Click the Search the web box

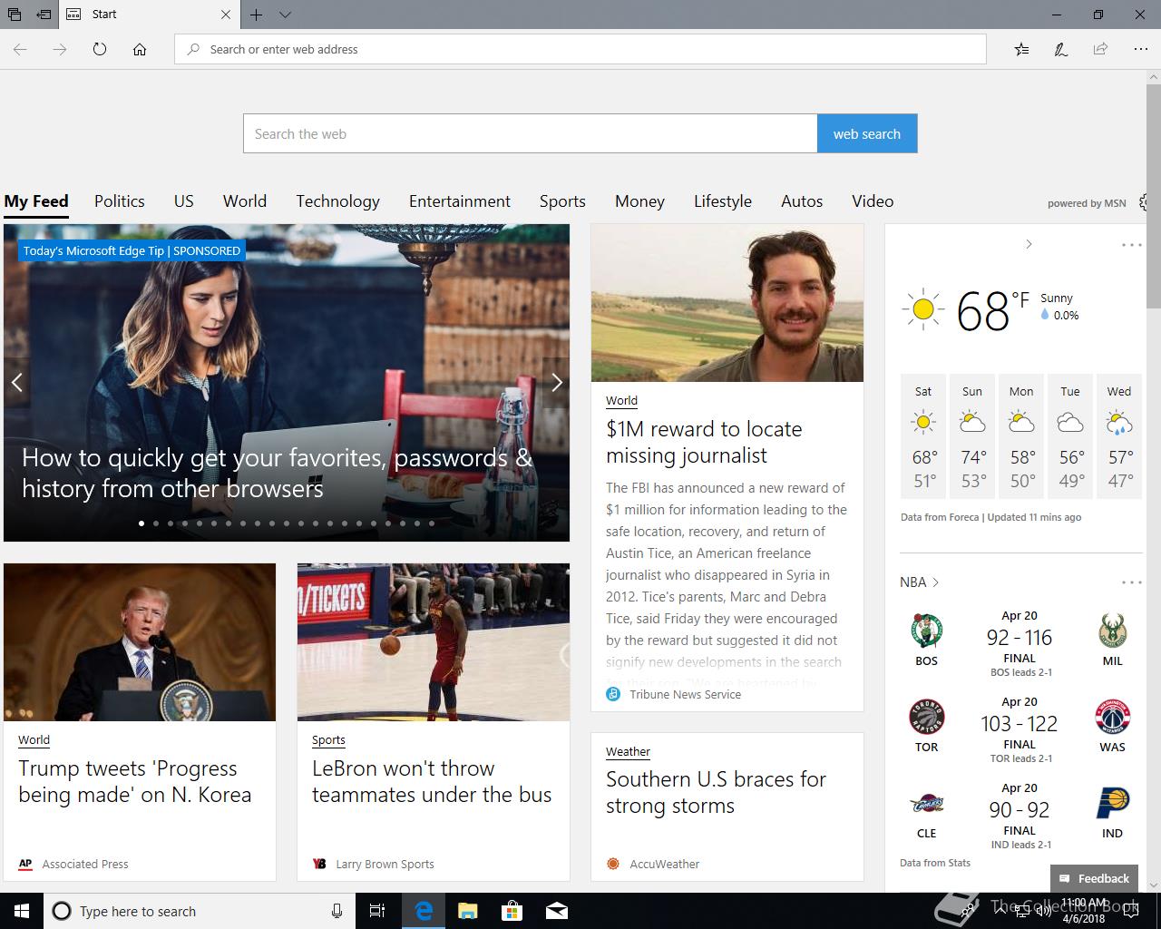pyautogui.click(x=531, y=133)
